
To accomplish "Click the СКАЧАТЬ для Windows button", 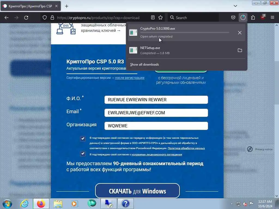I will click(137, 191).
